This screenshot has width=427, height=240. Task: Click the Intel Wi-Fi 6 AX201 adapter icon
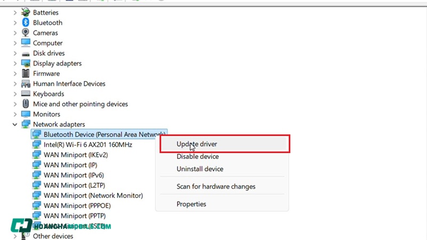[36, 145]
